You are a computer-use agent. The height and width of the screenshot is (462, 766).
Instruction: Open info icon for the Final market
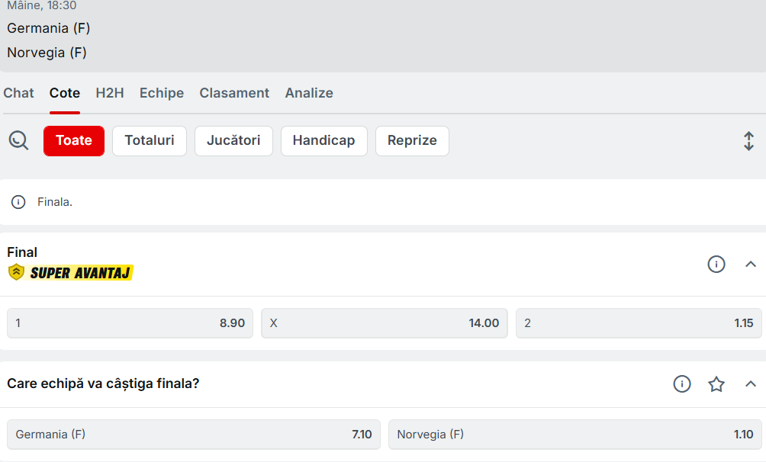[716, 264]
